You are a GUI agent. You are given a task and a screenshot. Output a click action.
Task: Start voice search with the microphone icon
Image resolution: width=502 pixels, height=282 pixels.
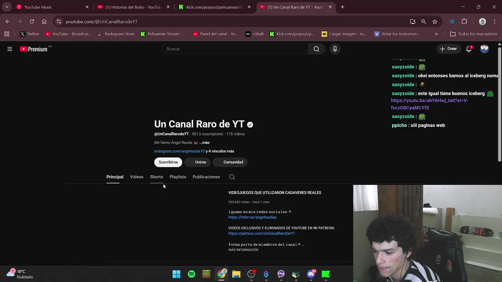click(335, 49)
